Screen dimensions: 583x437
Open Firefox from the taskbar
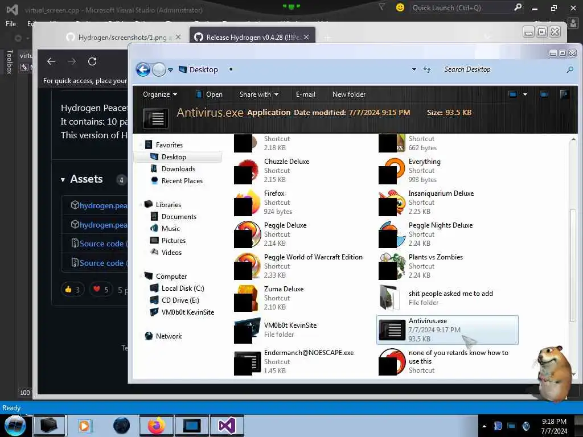click(x=157, y=426)
